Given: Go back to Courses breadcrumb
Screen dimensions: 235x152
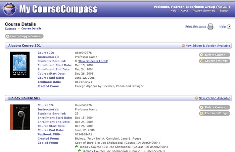Looking at the screenshot, I should point(10,28).
